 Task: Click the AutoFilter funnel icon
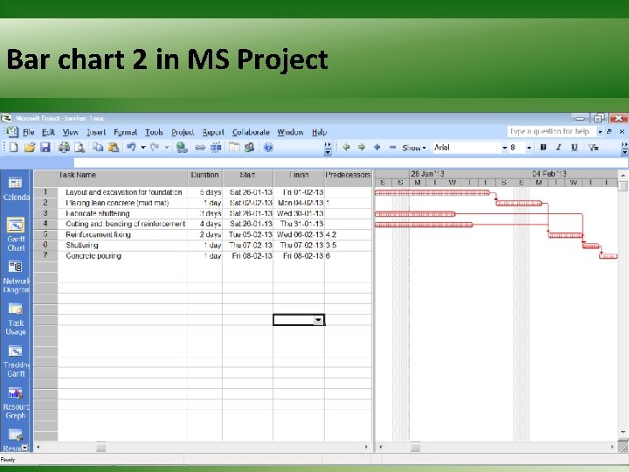[594, 148]
